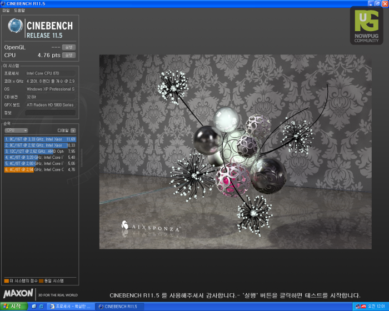Click the NOWPUG Community logo
The width and height of the screenshot is (389, 311).
coord(366,26)
